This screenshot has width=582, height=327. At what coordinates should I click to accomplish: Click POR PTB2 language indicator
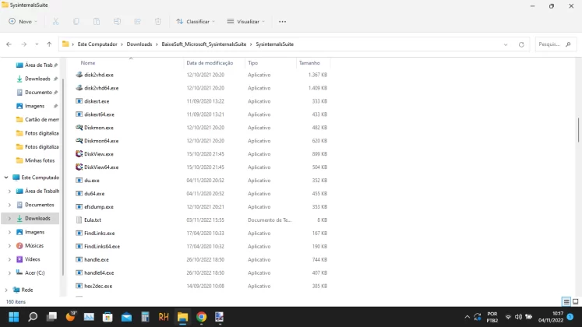(x=492, y=317)
